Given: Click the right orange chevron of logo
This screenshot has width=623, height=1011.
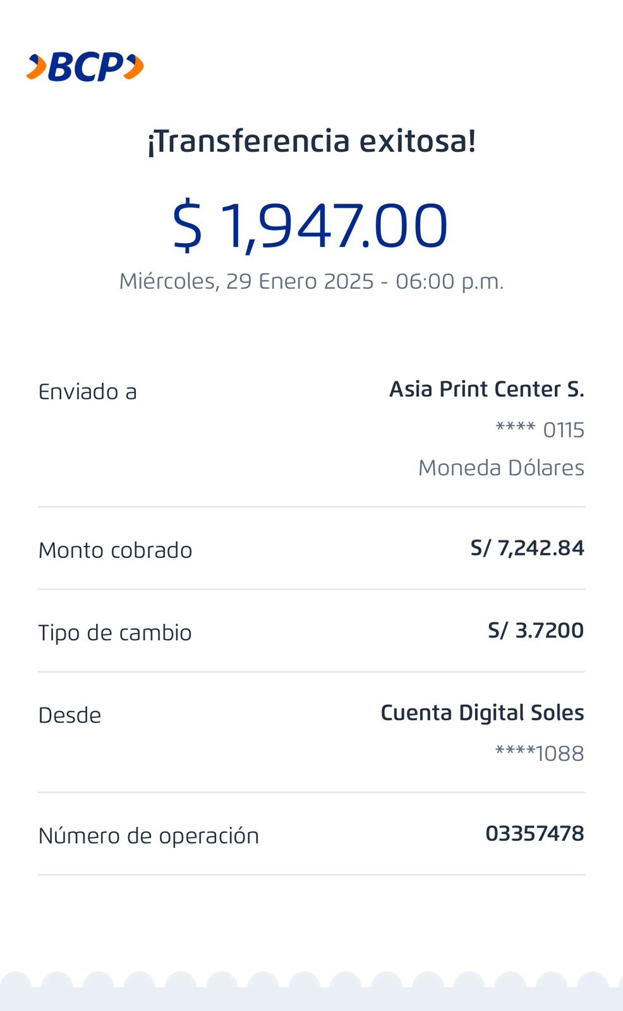Looking at the screenshot, I should click(x=134, y=67).
